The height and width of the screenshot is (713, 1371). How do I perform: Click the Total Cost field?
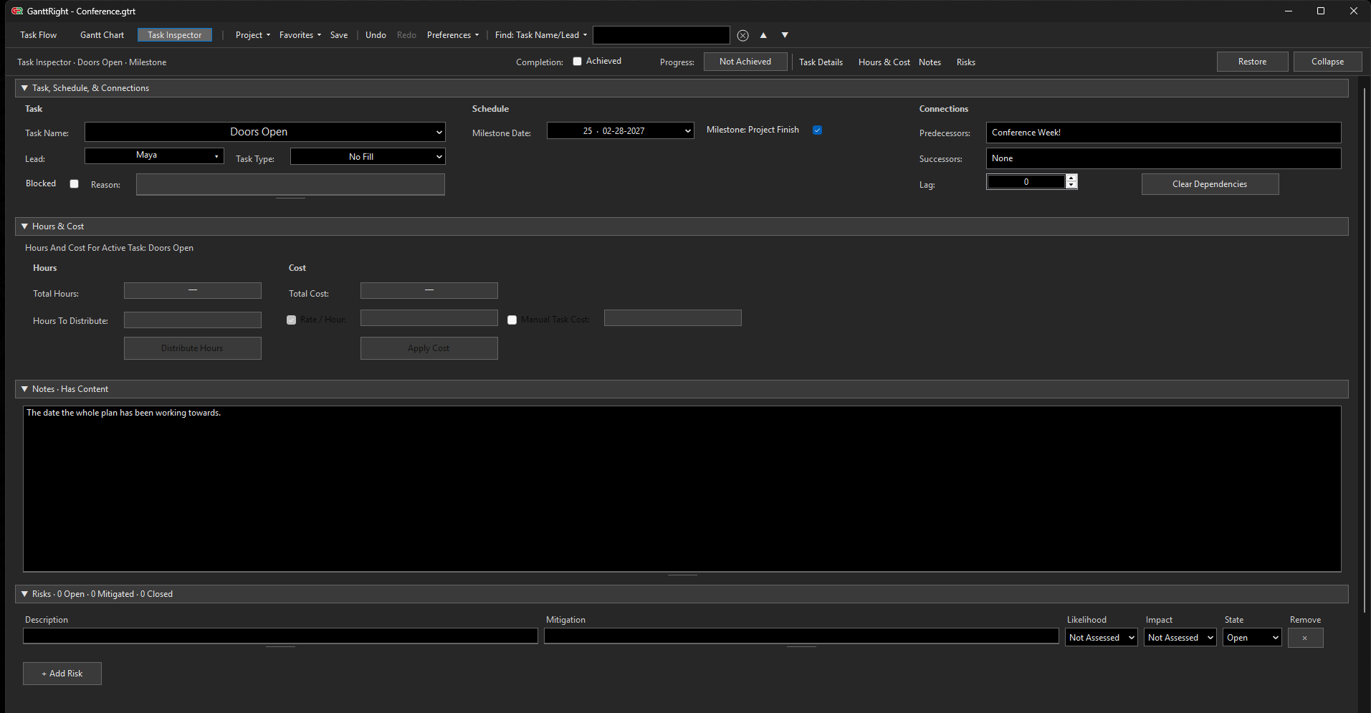[x=429, y=290]
